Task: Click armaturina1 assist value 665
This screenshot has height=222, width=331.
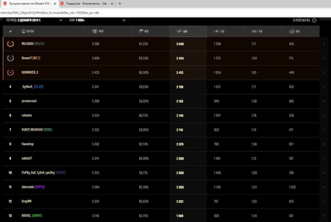Action: [x=291, y=101]
